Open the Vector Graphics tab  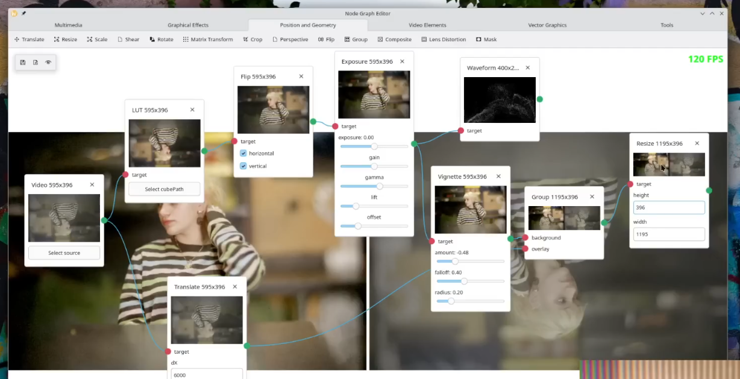tap(547, 25)
